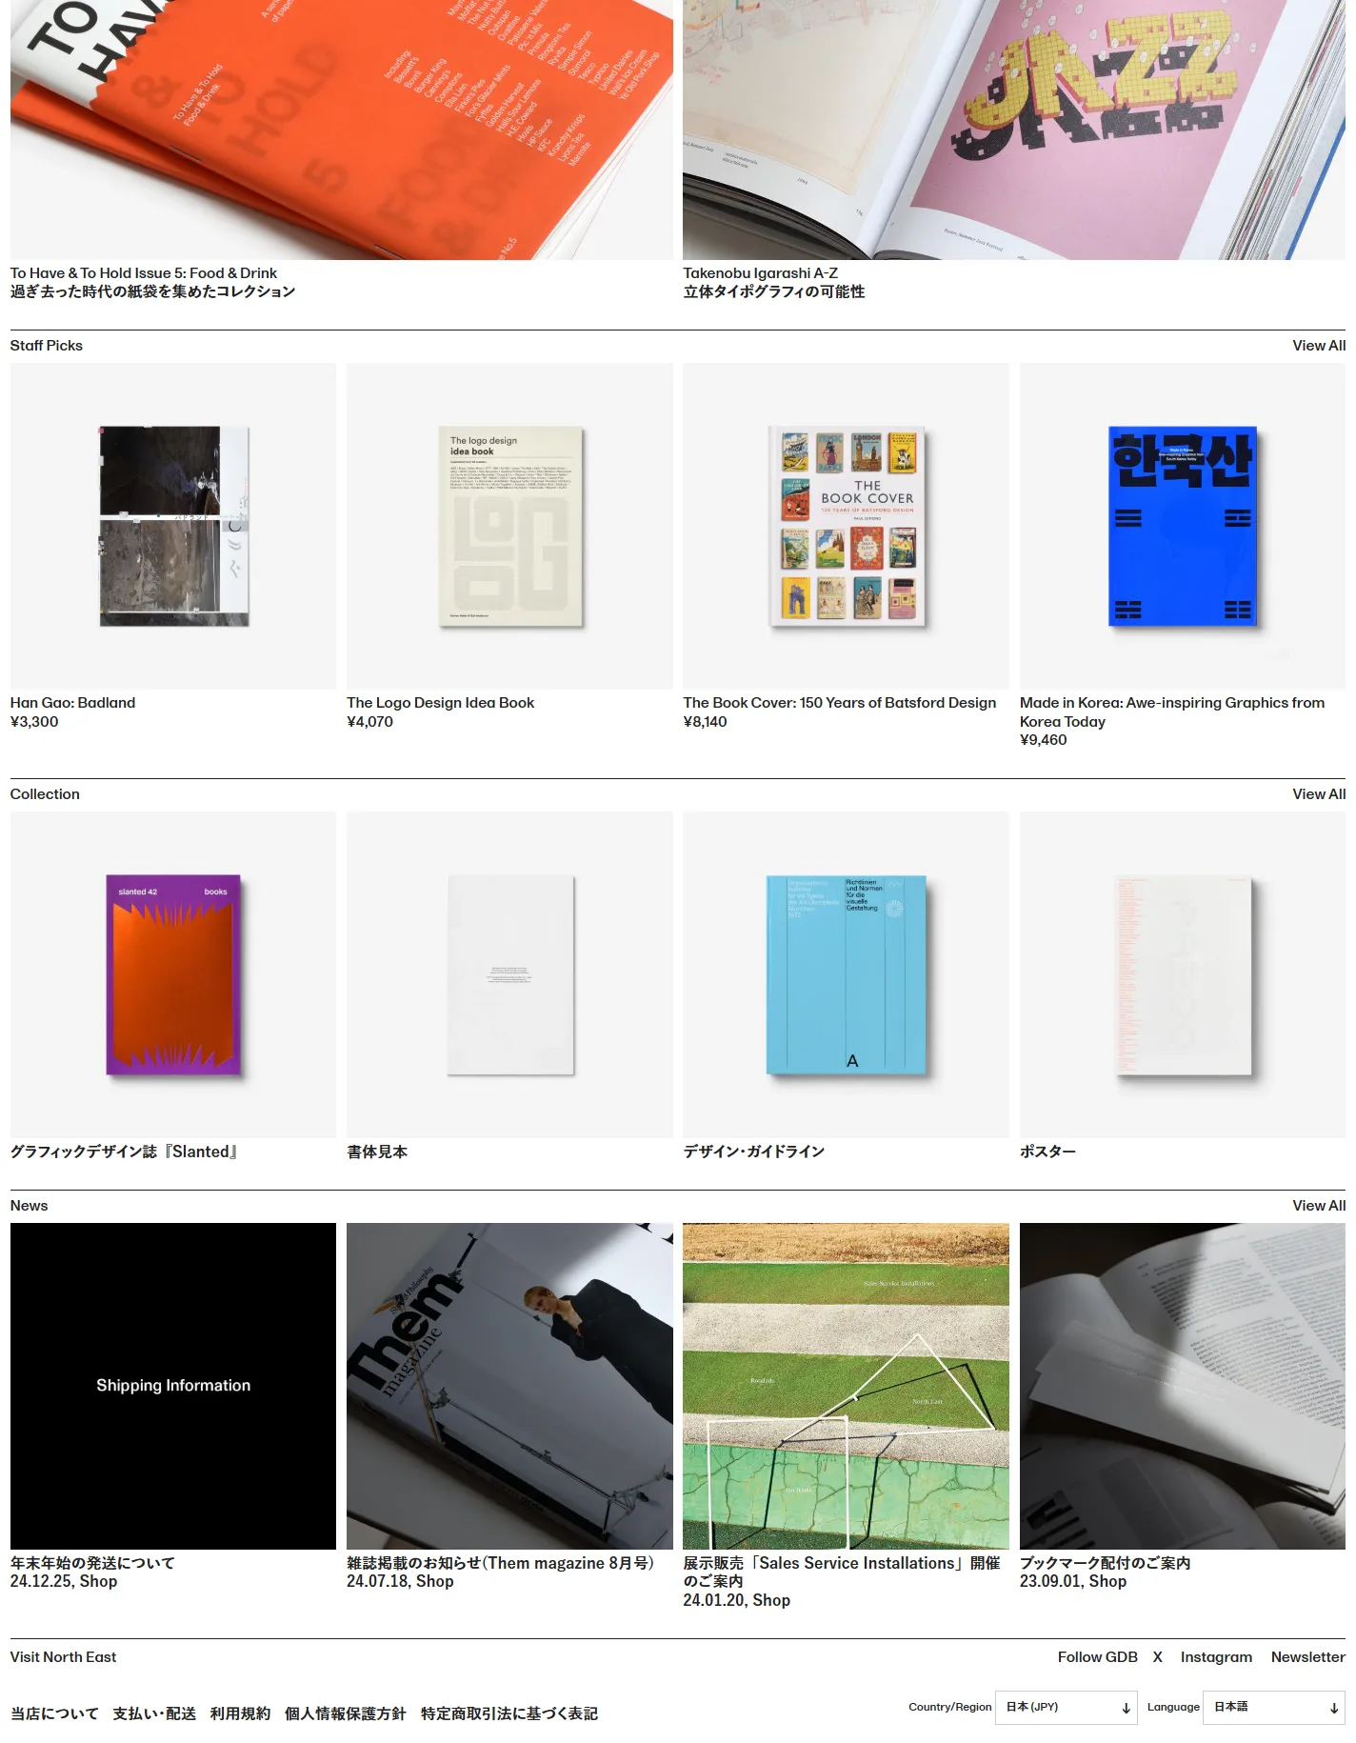
Task: Go to 支払い・配送 footer page
Action: click(x=154, y=1713)
